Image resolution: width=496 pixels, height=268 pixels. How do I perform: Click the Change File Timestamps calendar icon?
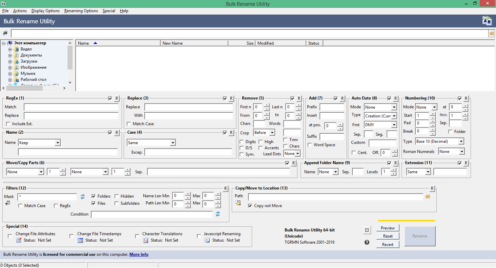[80, 240]
